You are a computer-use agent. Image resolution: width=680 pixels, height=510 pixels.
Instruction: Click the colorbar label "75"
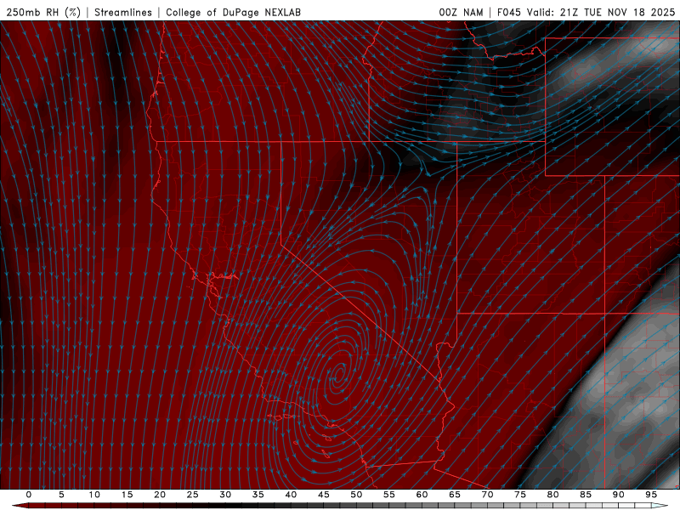520,495
